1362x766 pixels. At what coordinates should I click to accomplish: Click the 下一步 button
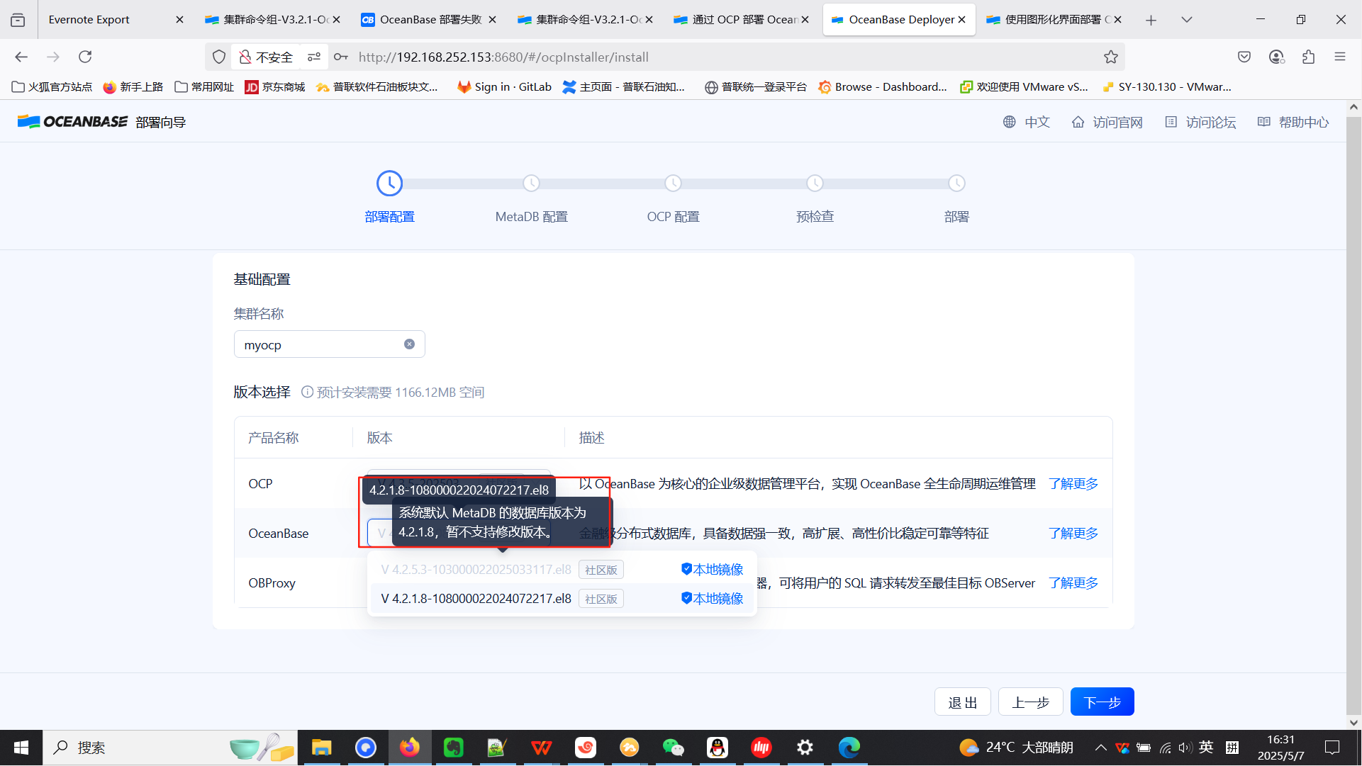coord(1102,702)
